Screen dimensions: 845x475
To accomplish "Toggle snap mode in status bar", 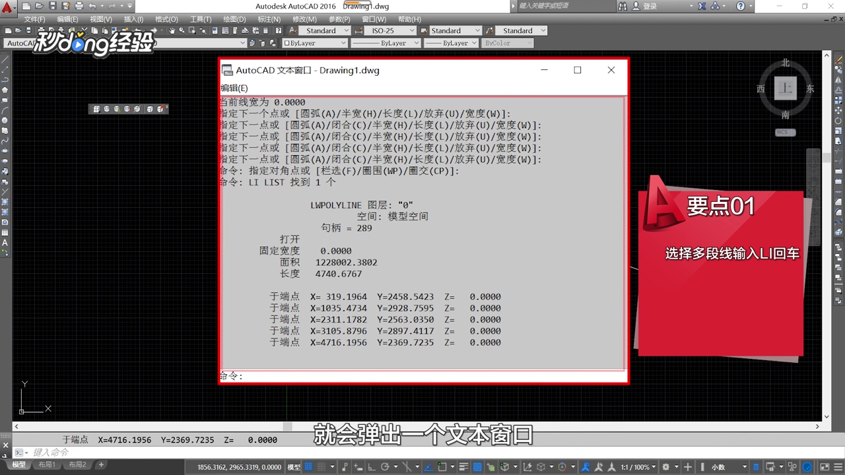I will point(321,466).
